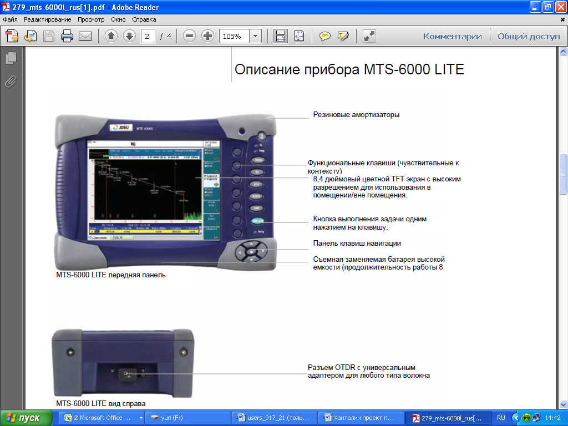Click the text Функциональные клавиши

[351, 163]
